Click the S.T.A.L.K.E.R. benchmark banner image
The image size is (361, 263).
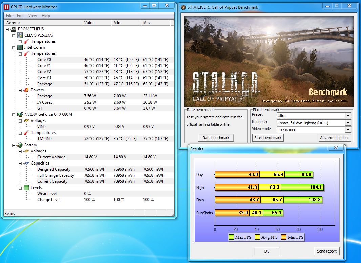coord(269,62)
